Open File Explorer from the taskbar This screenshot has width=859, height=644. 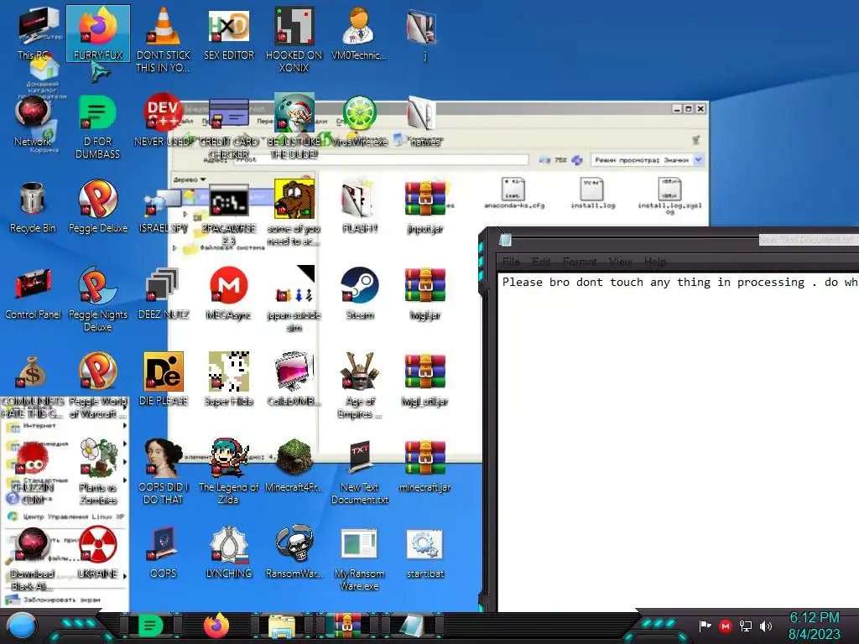point(282,626)
